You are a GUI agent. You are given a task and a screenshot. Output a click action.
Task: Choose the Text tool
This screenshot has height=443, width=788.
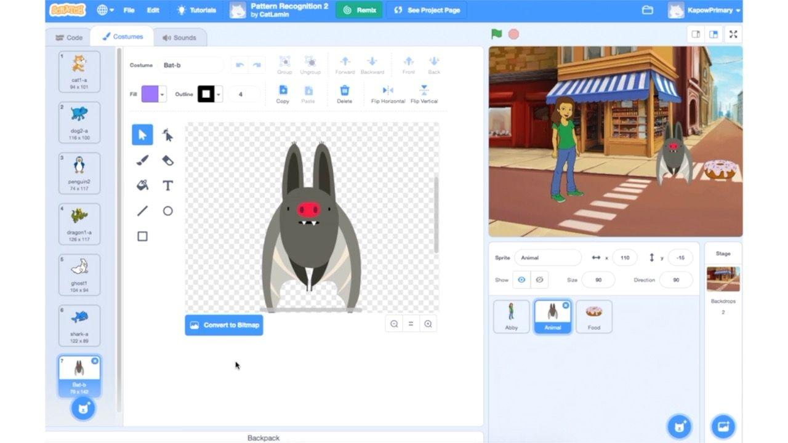coord(167,185)
